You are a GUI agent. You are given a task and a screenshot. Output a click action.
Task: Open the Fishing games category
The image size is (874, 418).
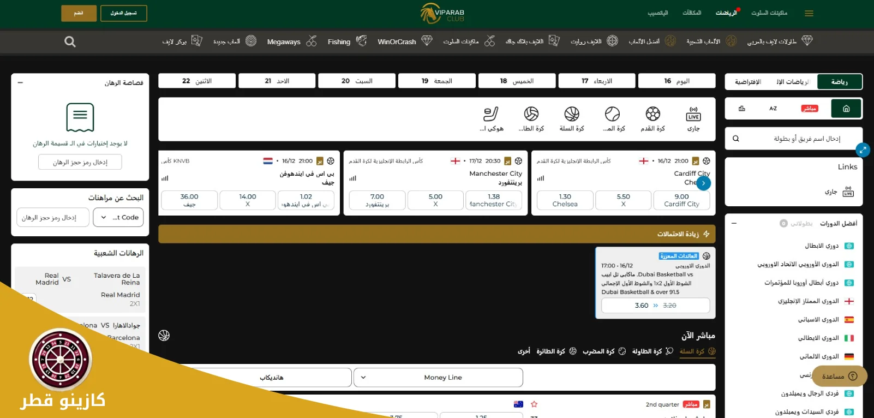click(347, 41)
